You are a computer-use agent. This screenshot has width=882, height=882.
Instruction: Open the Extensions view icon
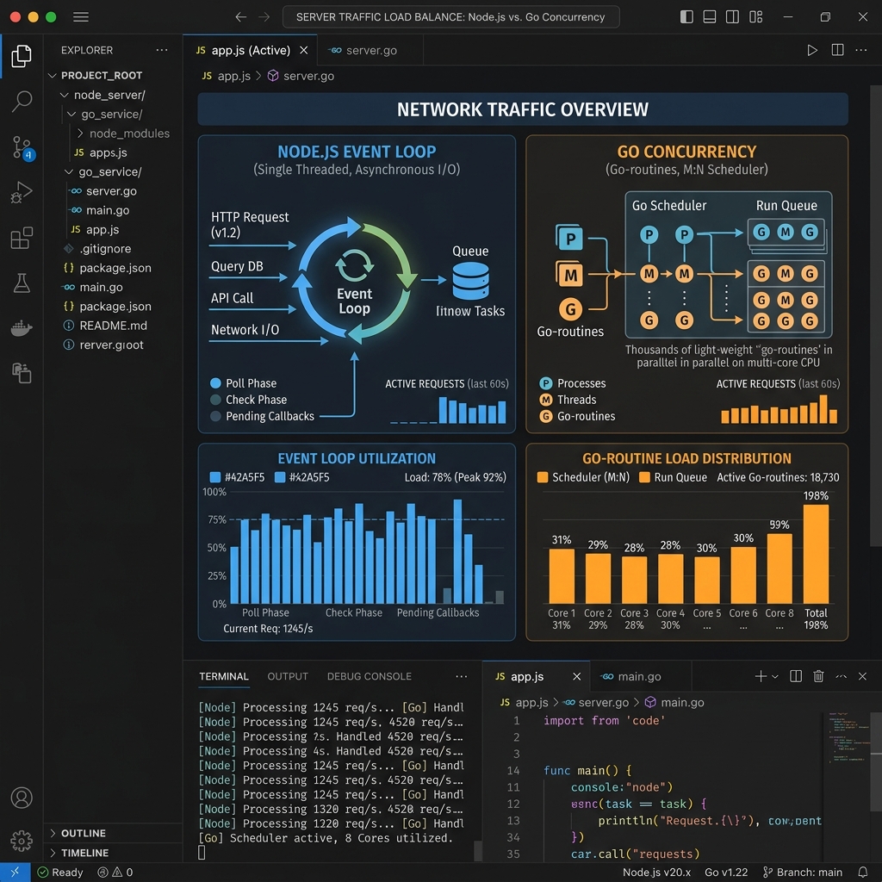(x=22, y=238)
